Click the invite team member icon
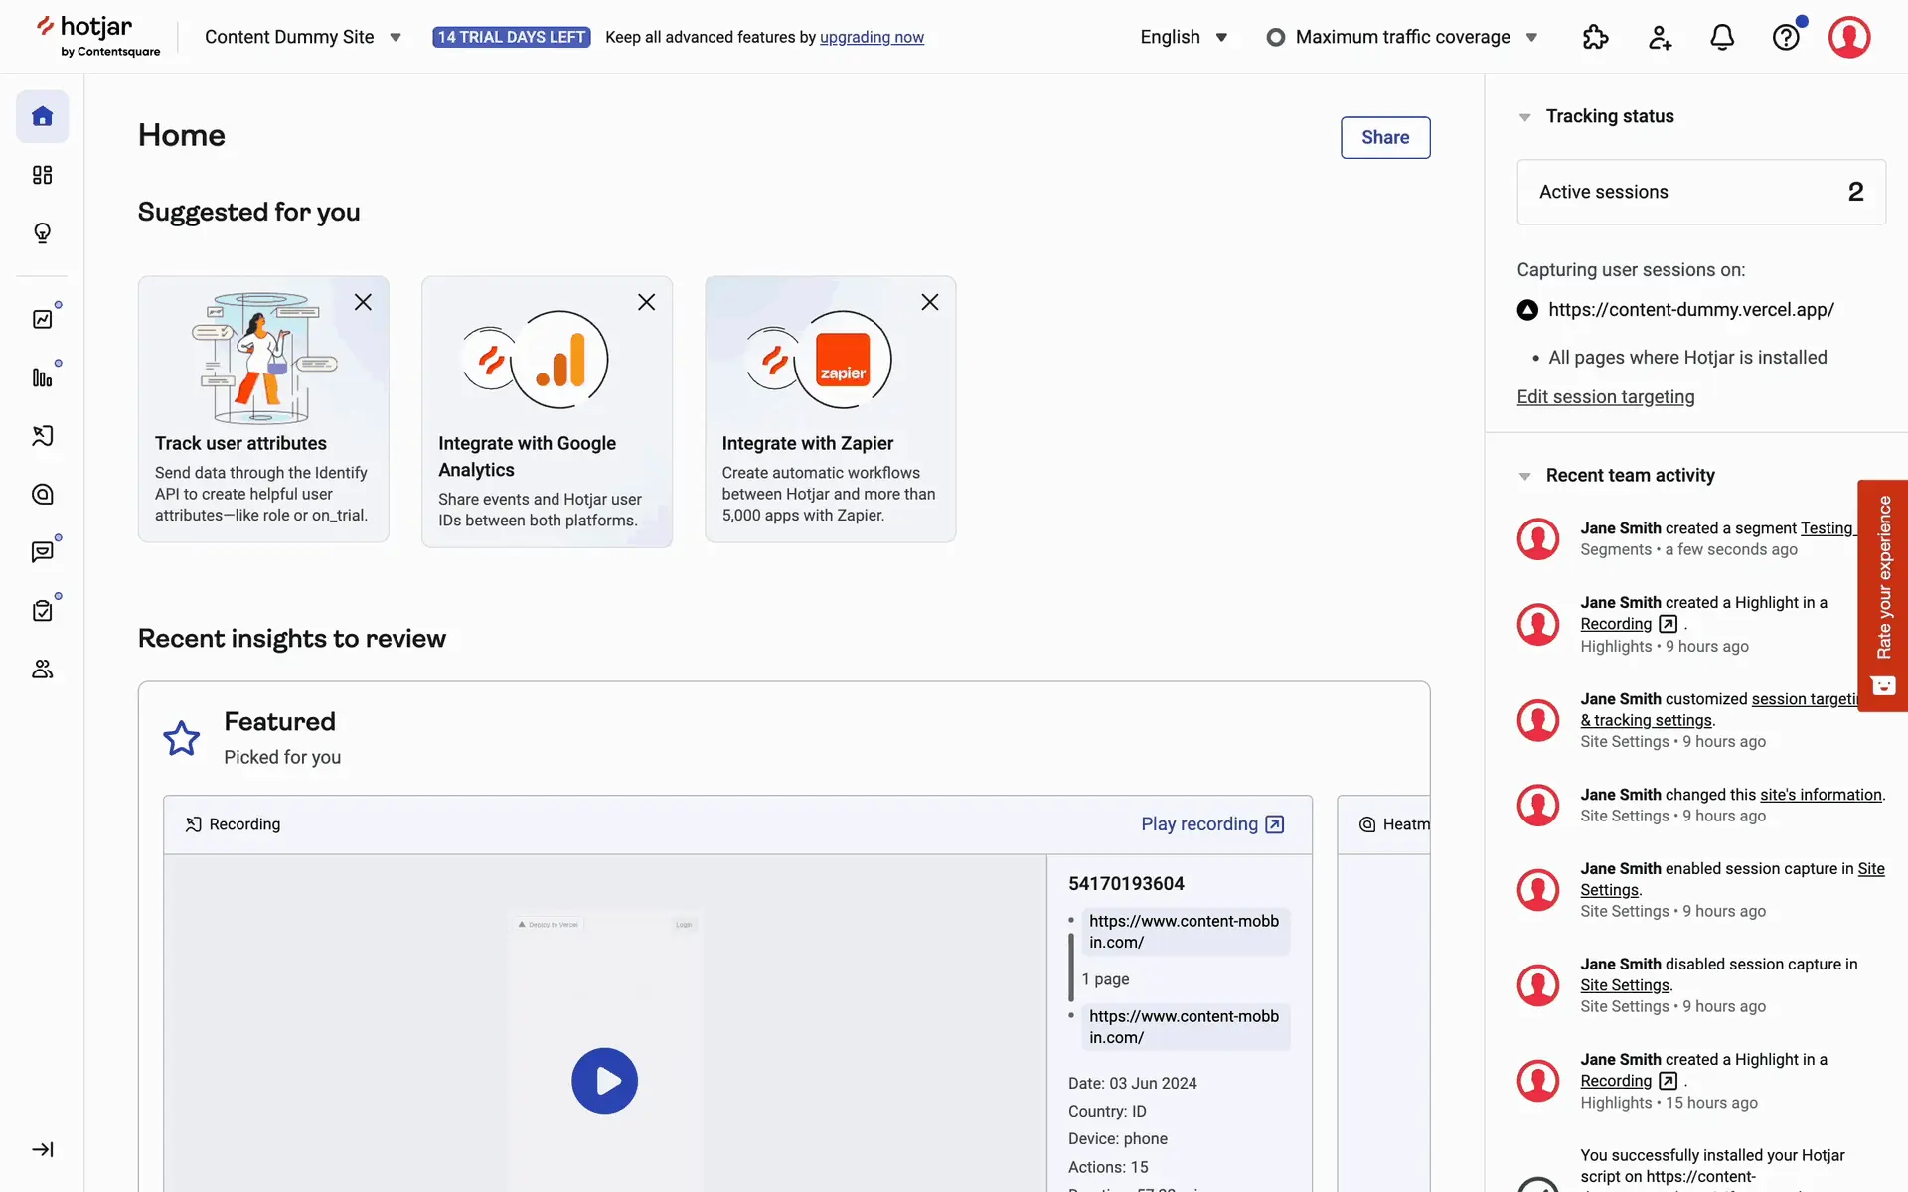The image size is (1908, 1192). click(x=1659, y=38)
